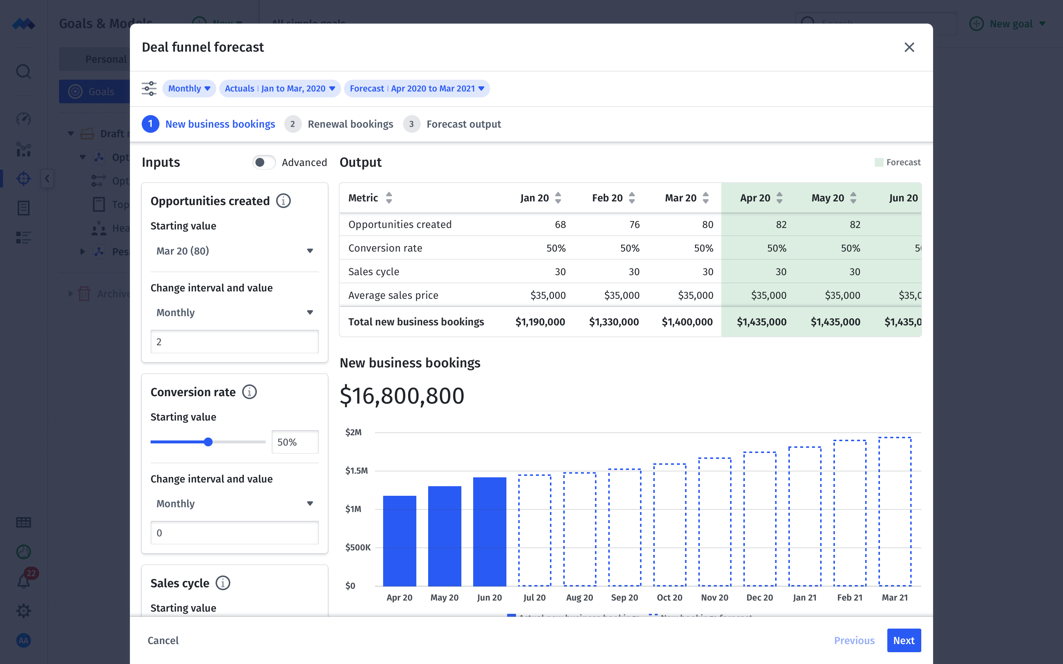Open the Starting value dropdown showing Mar 20
The width and height of the screenshot is (1063, 664).
coord(235,251)
